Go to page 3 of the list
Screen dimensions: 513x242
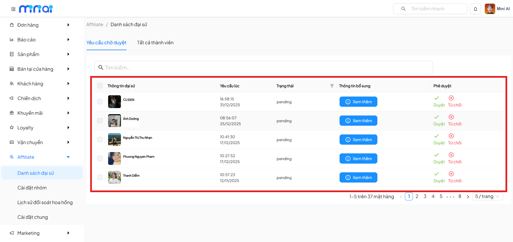(x=425, y=197)
